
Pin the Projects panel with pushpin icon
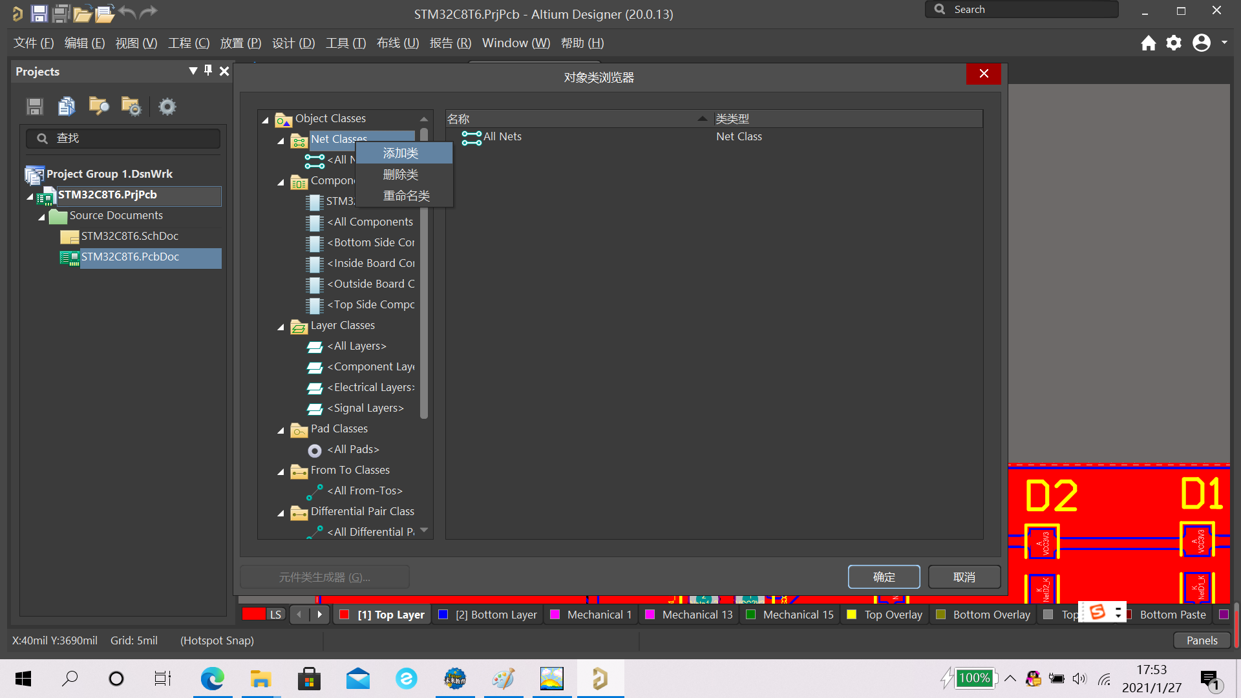pyautogui.click(x=208, y=70)
